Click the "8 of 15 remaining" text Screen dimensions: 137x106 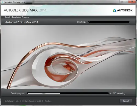point(118,93)
